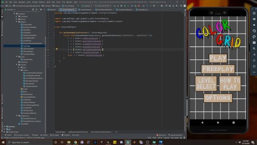Open the run configuration dropdown

pyautogui.click(x=87, y=6)
